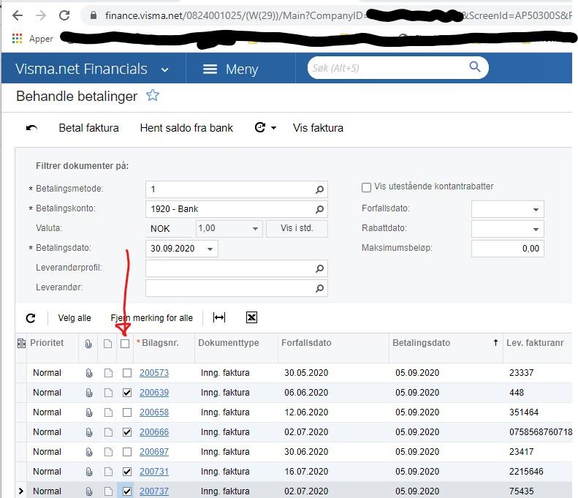The image size is (578, 498).
Task: Open lookup for Betalingsmetode field
Action: coord(319,189)
